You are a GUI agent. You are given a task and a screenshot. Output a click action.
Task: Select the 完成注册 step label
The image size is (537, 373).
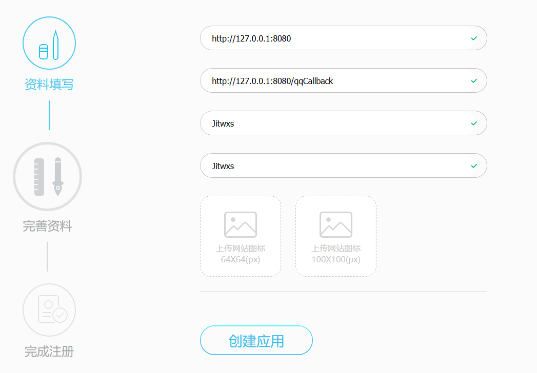point(49,351)
